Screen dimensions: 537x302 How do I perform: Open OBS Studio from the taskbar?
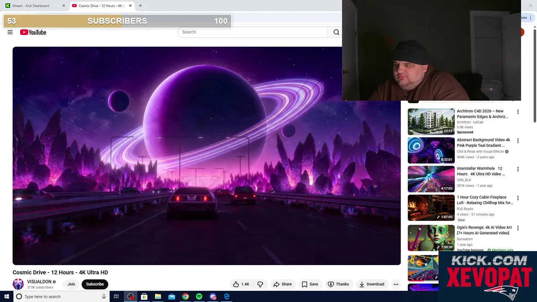click(130, 297)
